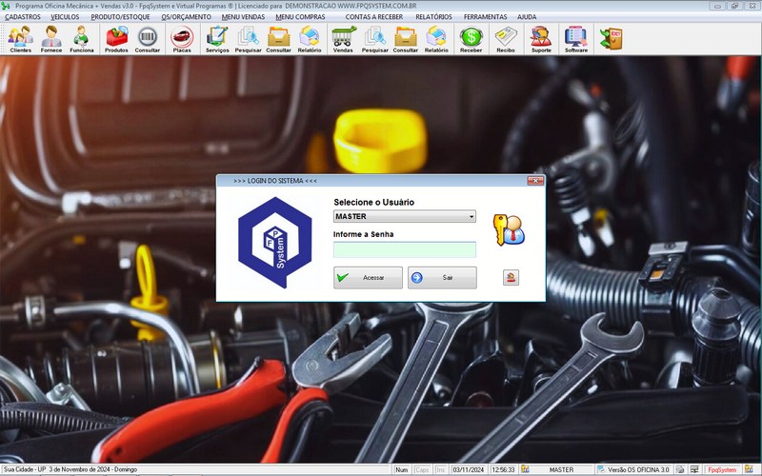
Task: Click the status bar network computer icon
Action: (x=695, y=469)
